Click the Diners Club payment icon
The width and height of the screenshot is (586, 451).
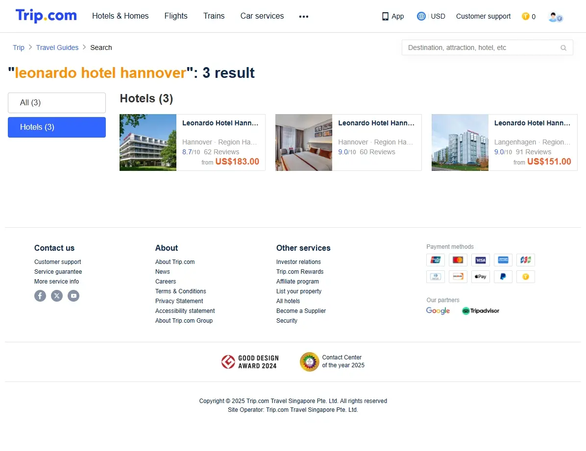click(x=436, y=277)
